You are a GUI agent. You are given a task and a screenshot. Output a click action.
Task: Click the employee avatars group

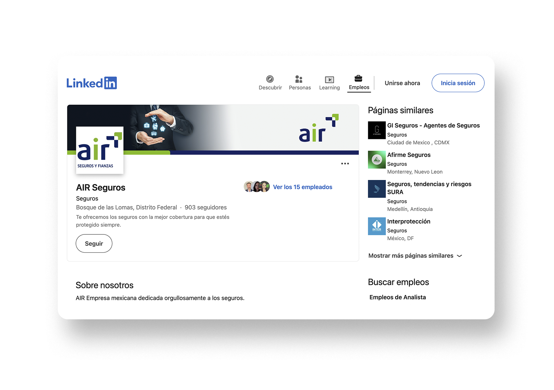pos(257,187)
